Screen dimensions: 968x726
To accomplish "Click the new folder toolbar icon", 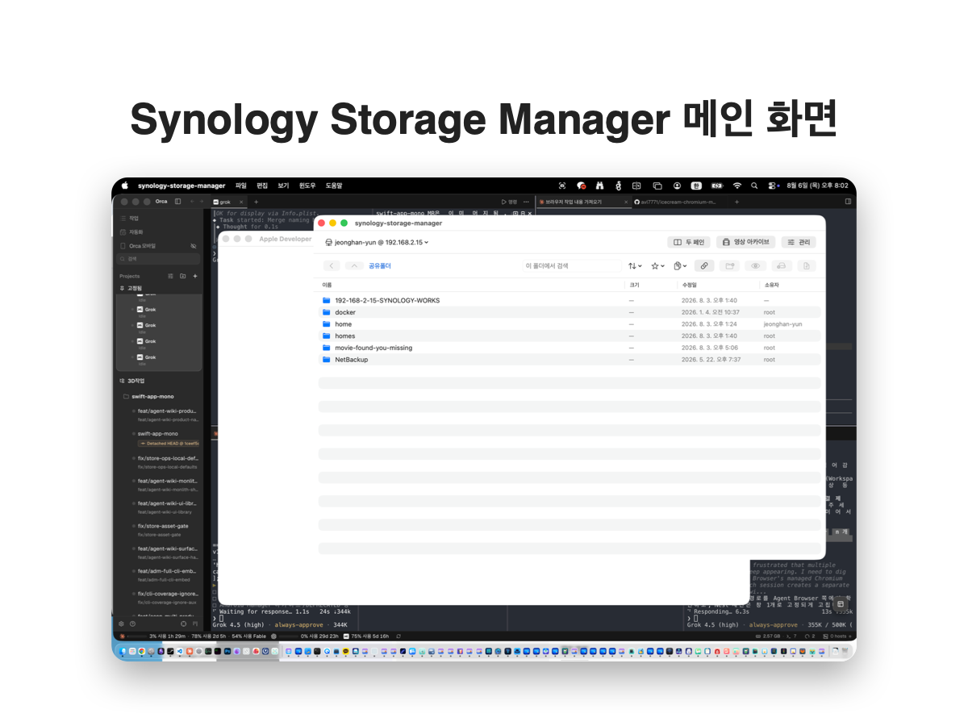I will click(x=730, y=265).
